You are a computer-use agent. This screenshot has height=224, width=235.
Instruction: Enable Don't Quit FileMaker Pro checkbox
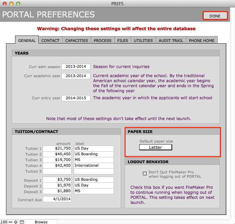145,174
